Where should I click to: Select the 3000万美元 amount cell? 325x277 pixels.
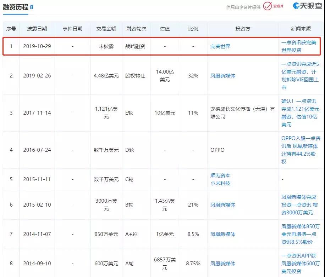tap(106, 204)
